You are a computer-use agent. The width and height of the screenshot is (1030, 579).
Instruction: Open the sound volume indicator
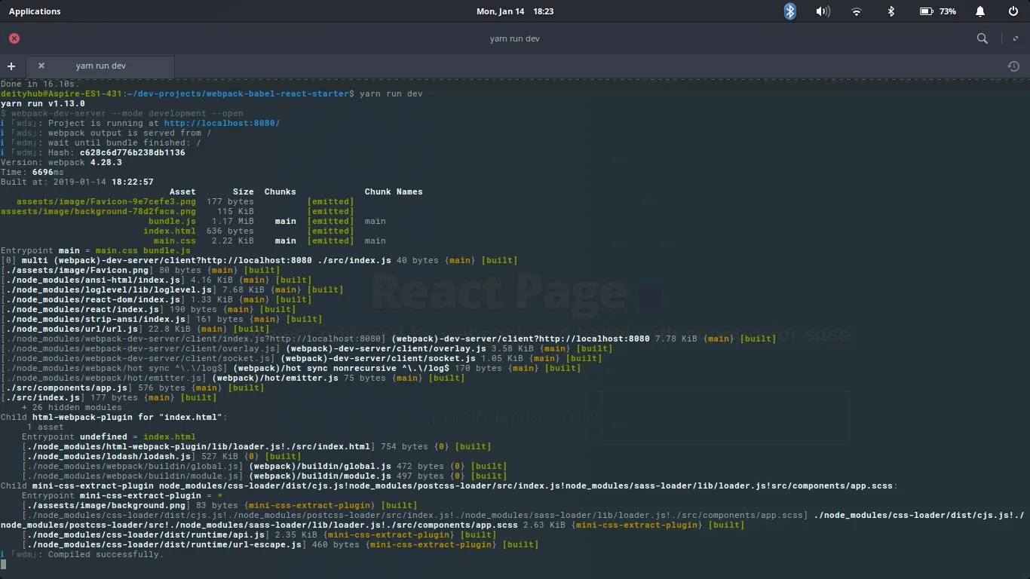(823, 11)
